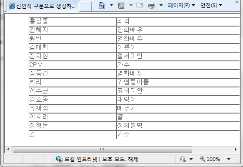This screenshot has height=167, width=243.
Task: Click the 전지현 cell
Action: (x=73, y=56)
